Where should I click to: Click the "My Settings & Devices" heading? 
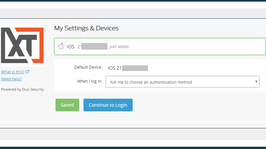coord(86,28)
